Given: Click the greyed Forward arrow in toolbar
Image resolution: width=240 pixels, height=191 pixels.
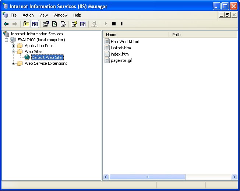Looking at the screenshot, I should 15,24.
